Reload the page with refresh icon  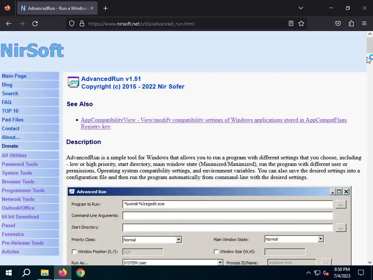coord(35,24)
